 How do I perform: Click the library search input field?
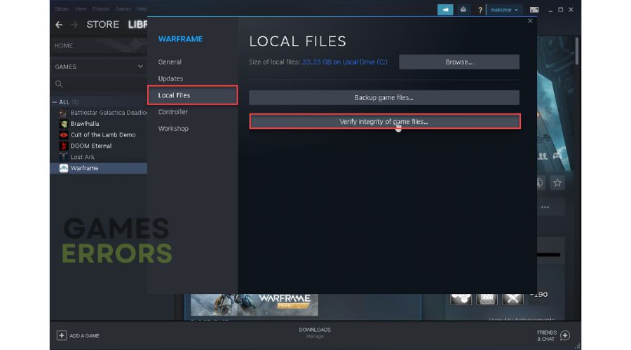(x=99, y=84)
